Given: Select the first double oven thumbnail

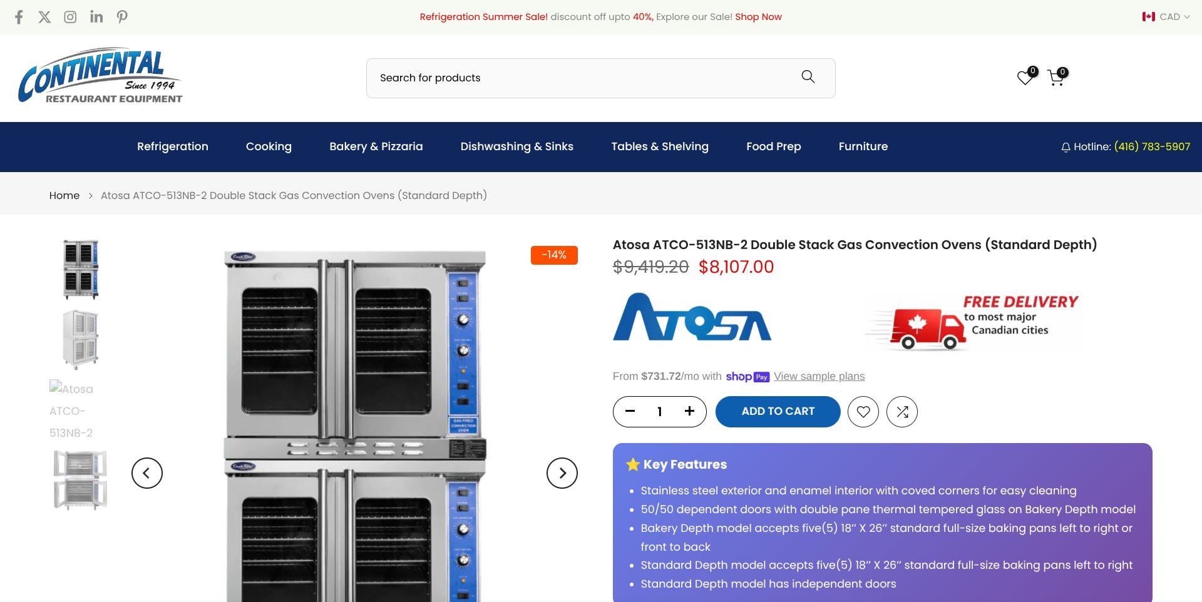Looking at the screenshot, I should tap(81, 269).
